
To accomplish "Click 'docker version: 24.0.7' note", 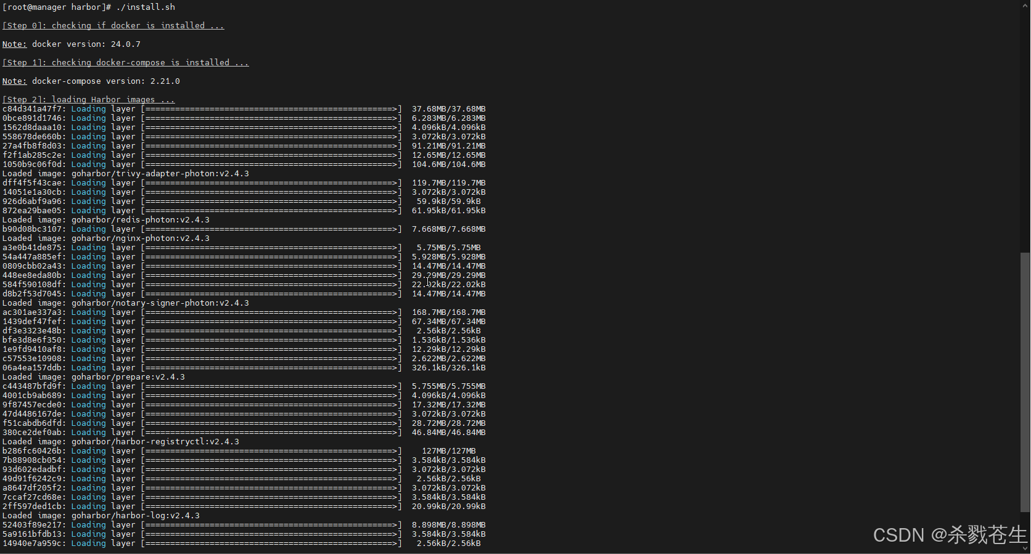I will coord(86,44).
